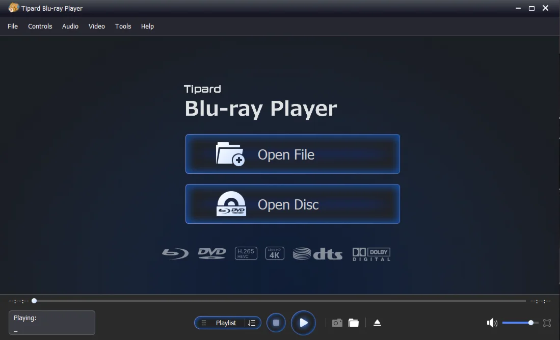The image size is (560, 340).
Task: Click the Open Disc button
Action: pyautogui.click(x=292, y=204)
